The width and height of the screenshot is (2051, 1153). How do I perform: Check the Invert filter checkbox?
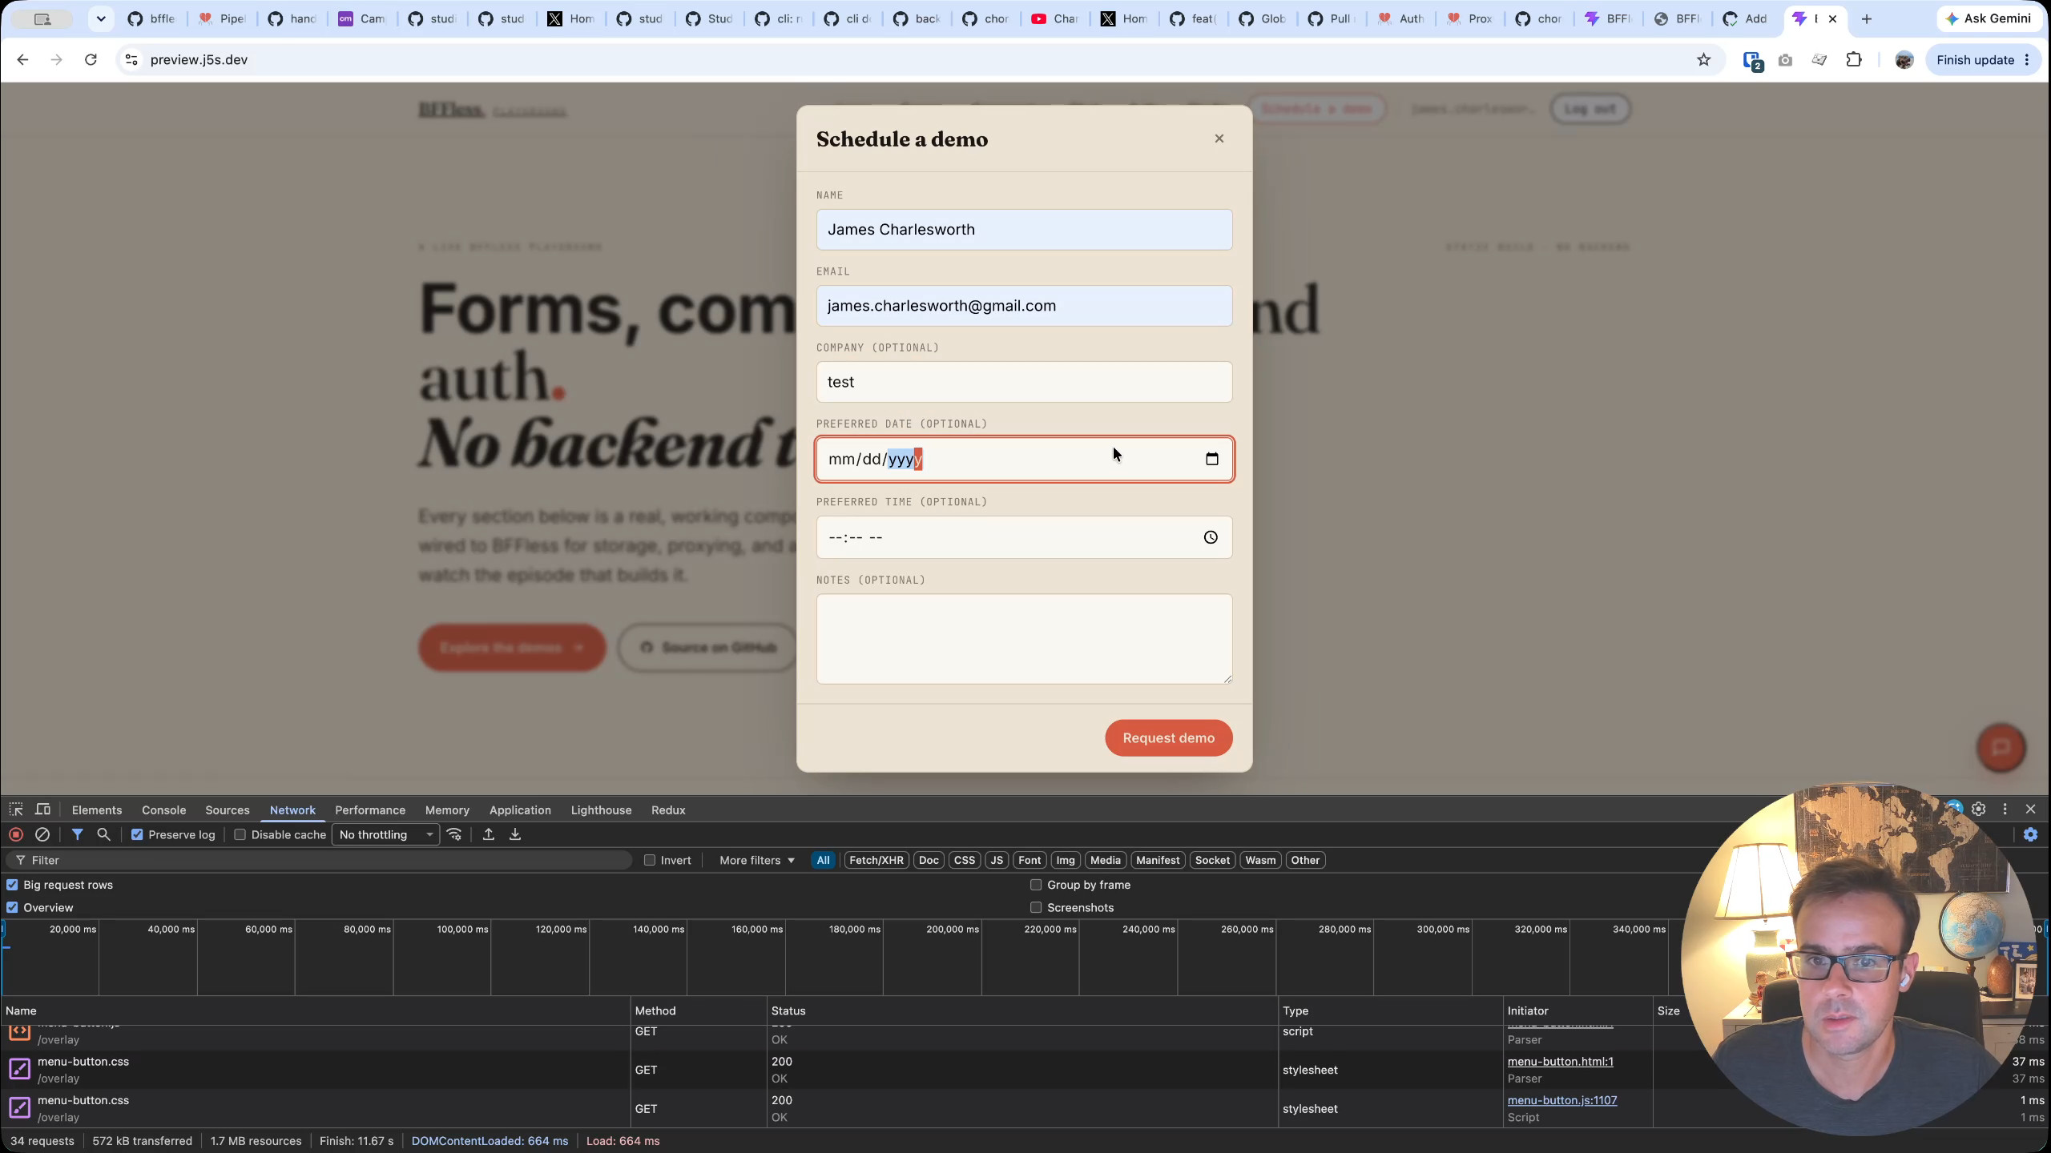click(650, 860)
